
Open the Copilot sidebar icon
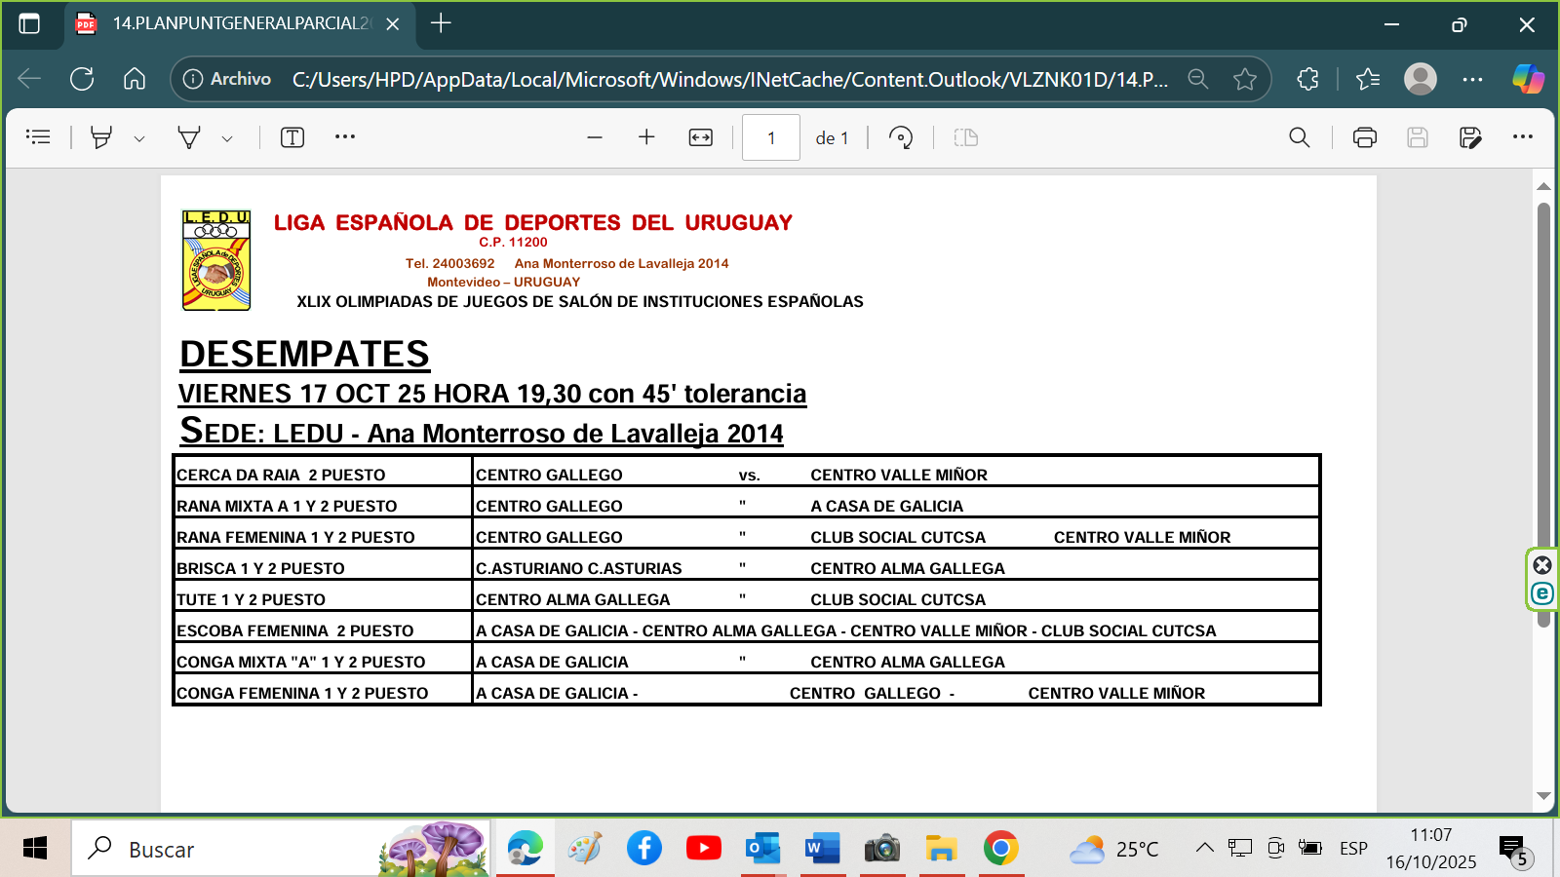click(1527, 79)
